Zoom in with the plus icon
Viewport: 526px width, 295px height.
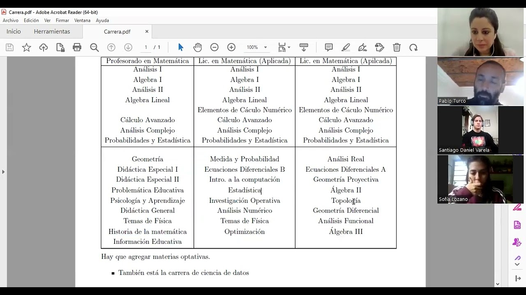coord(231,48)
